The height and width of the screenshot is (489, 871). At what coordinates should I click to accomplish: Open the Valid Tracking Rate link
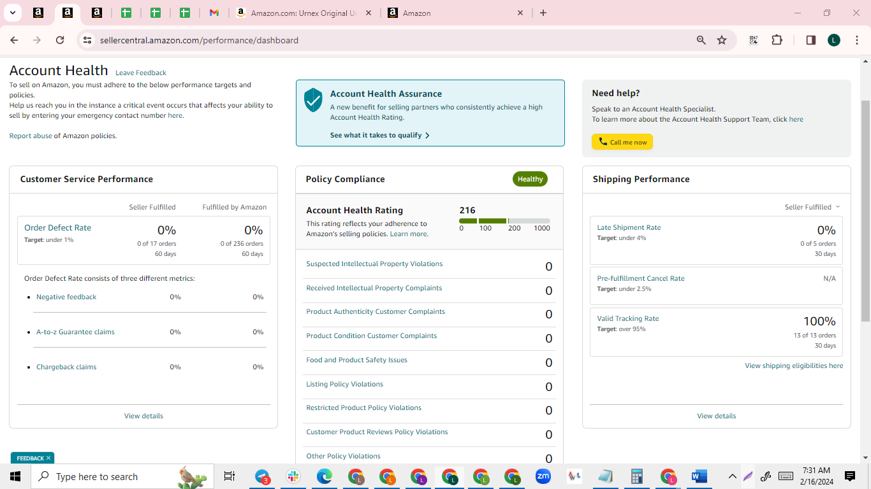coord(628,318)
